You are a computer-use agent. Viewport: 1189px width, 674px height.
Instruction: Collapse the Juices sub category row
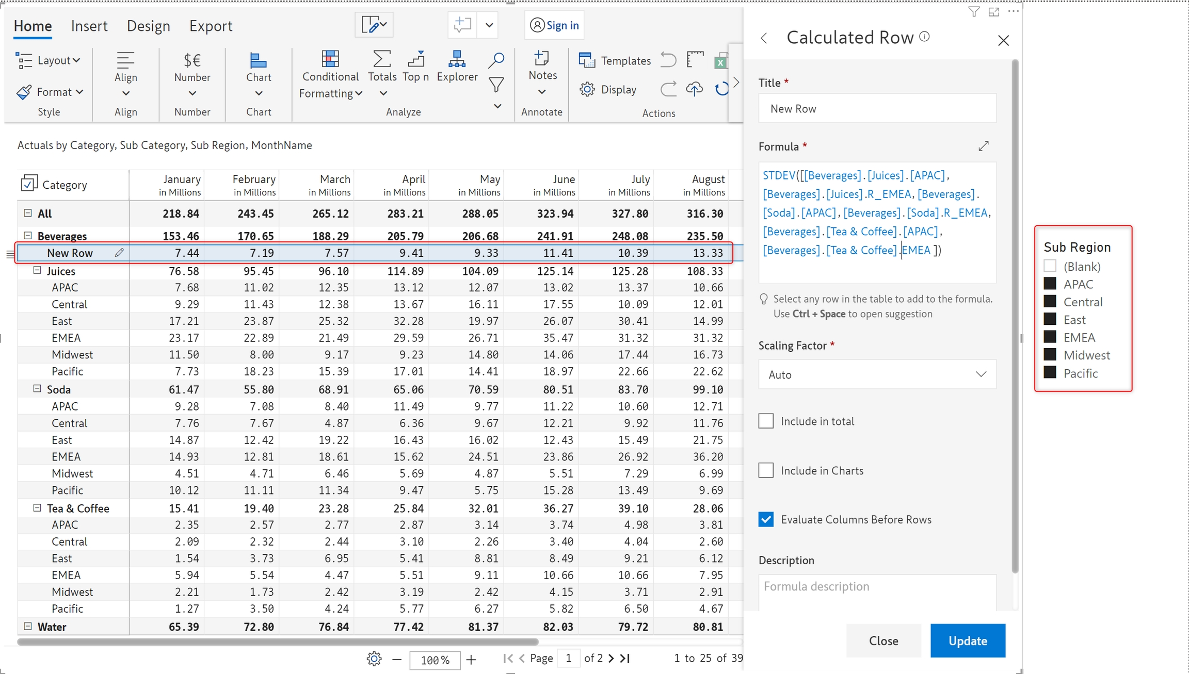pyautogui.click(x=37, y=271)
